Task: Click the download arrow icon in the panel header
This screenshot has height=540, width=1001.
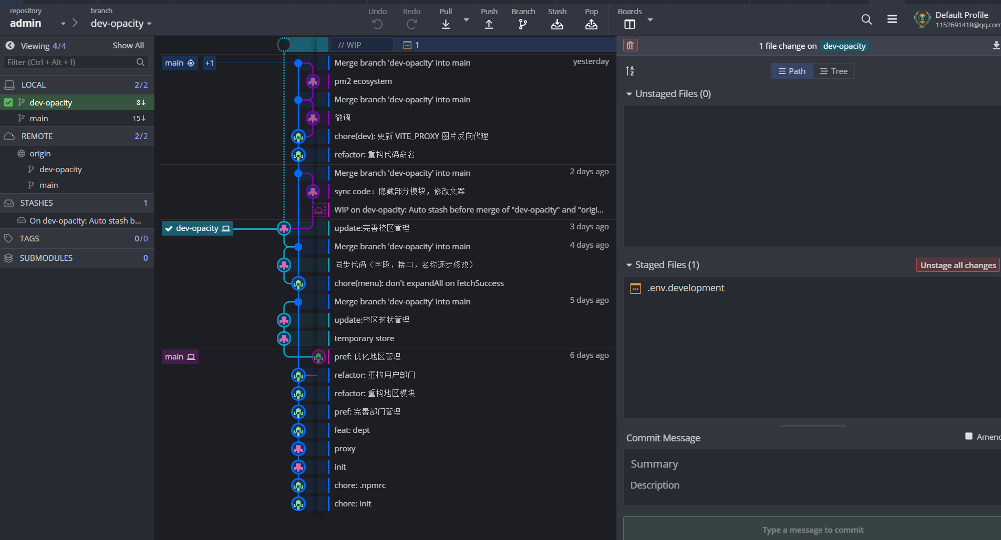Action: pos(996,46)
